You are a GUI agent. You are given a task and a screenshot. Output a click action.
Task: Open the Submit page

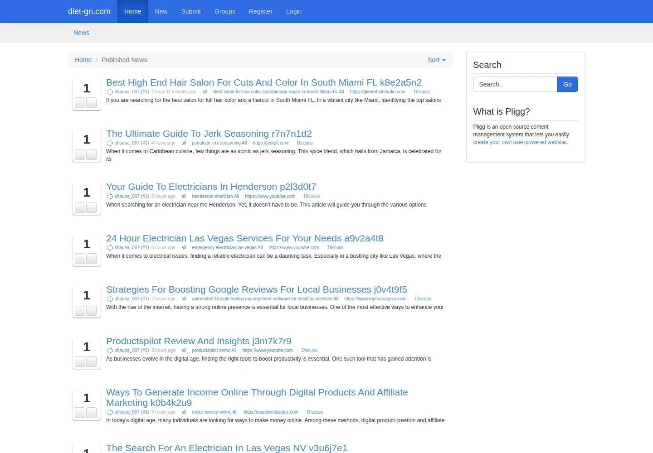pyautogui.click(x=191, y=11)
